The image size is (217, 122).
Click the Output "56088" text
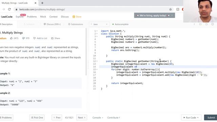[x=10, y=105]
